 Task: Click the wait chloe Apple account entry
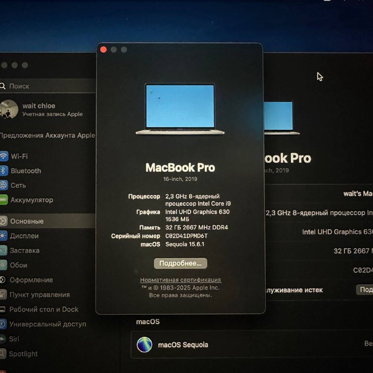point(40,110)
